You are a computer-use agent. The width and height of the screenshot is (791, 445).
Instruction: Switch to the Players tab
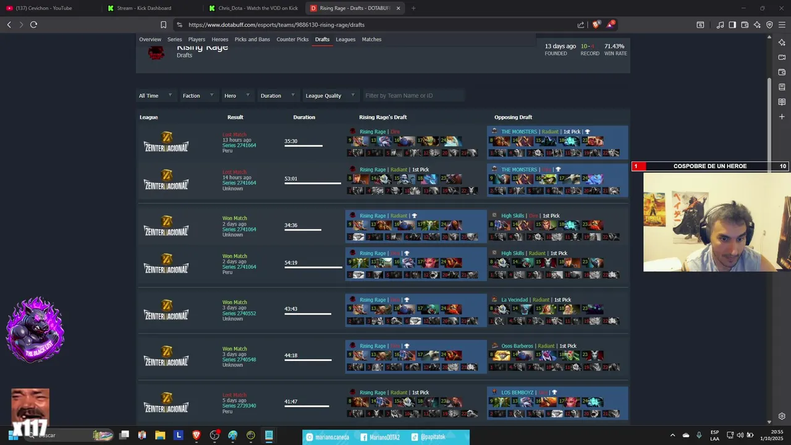pyautogui.click(x=197, y=40)
